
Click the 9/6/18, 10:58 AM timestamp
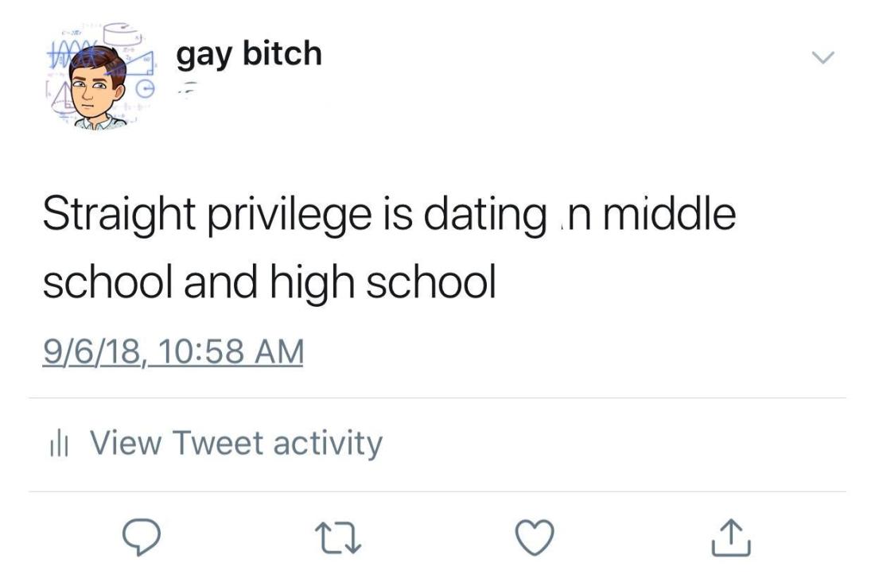pyautogui.click(x=173, y=351)
